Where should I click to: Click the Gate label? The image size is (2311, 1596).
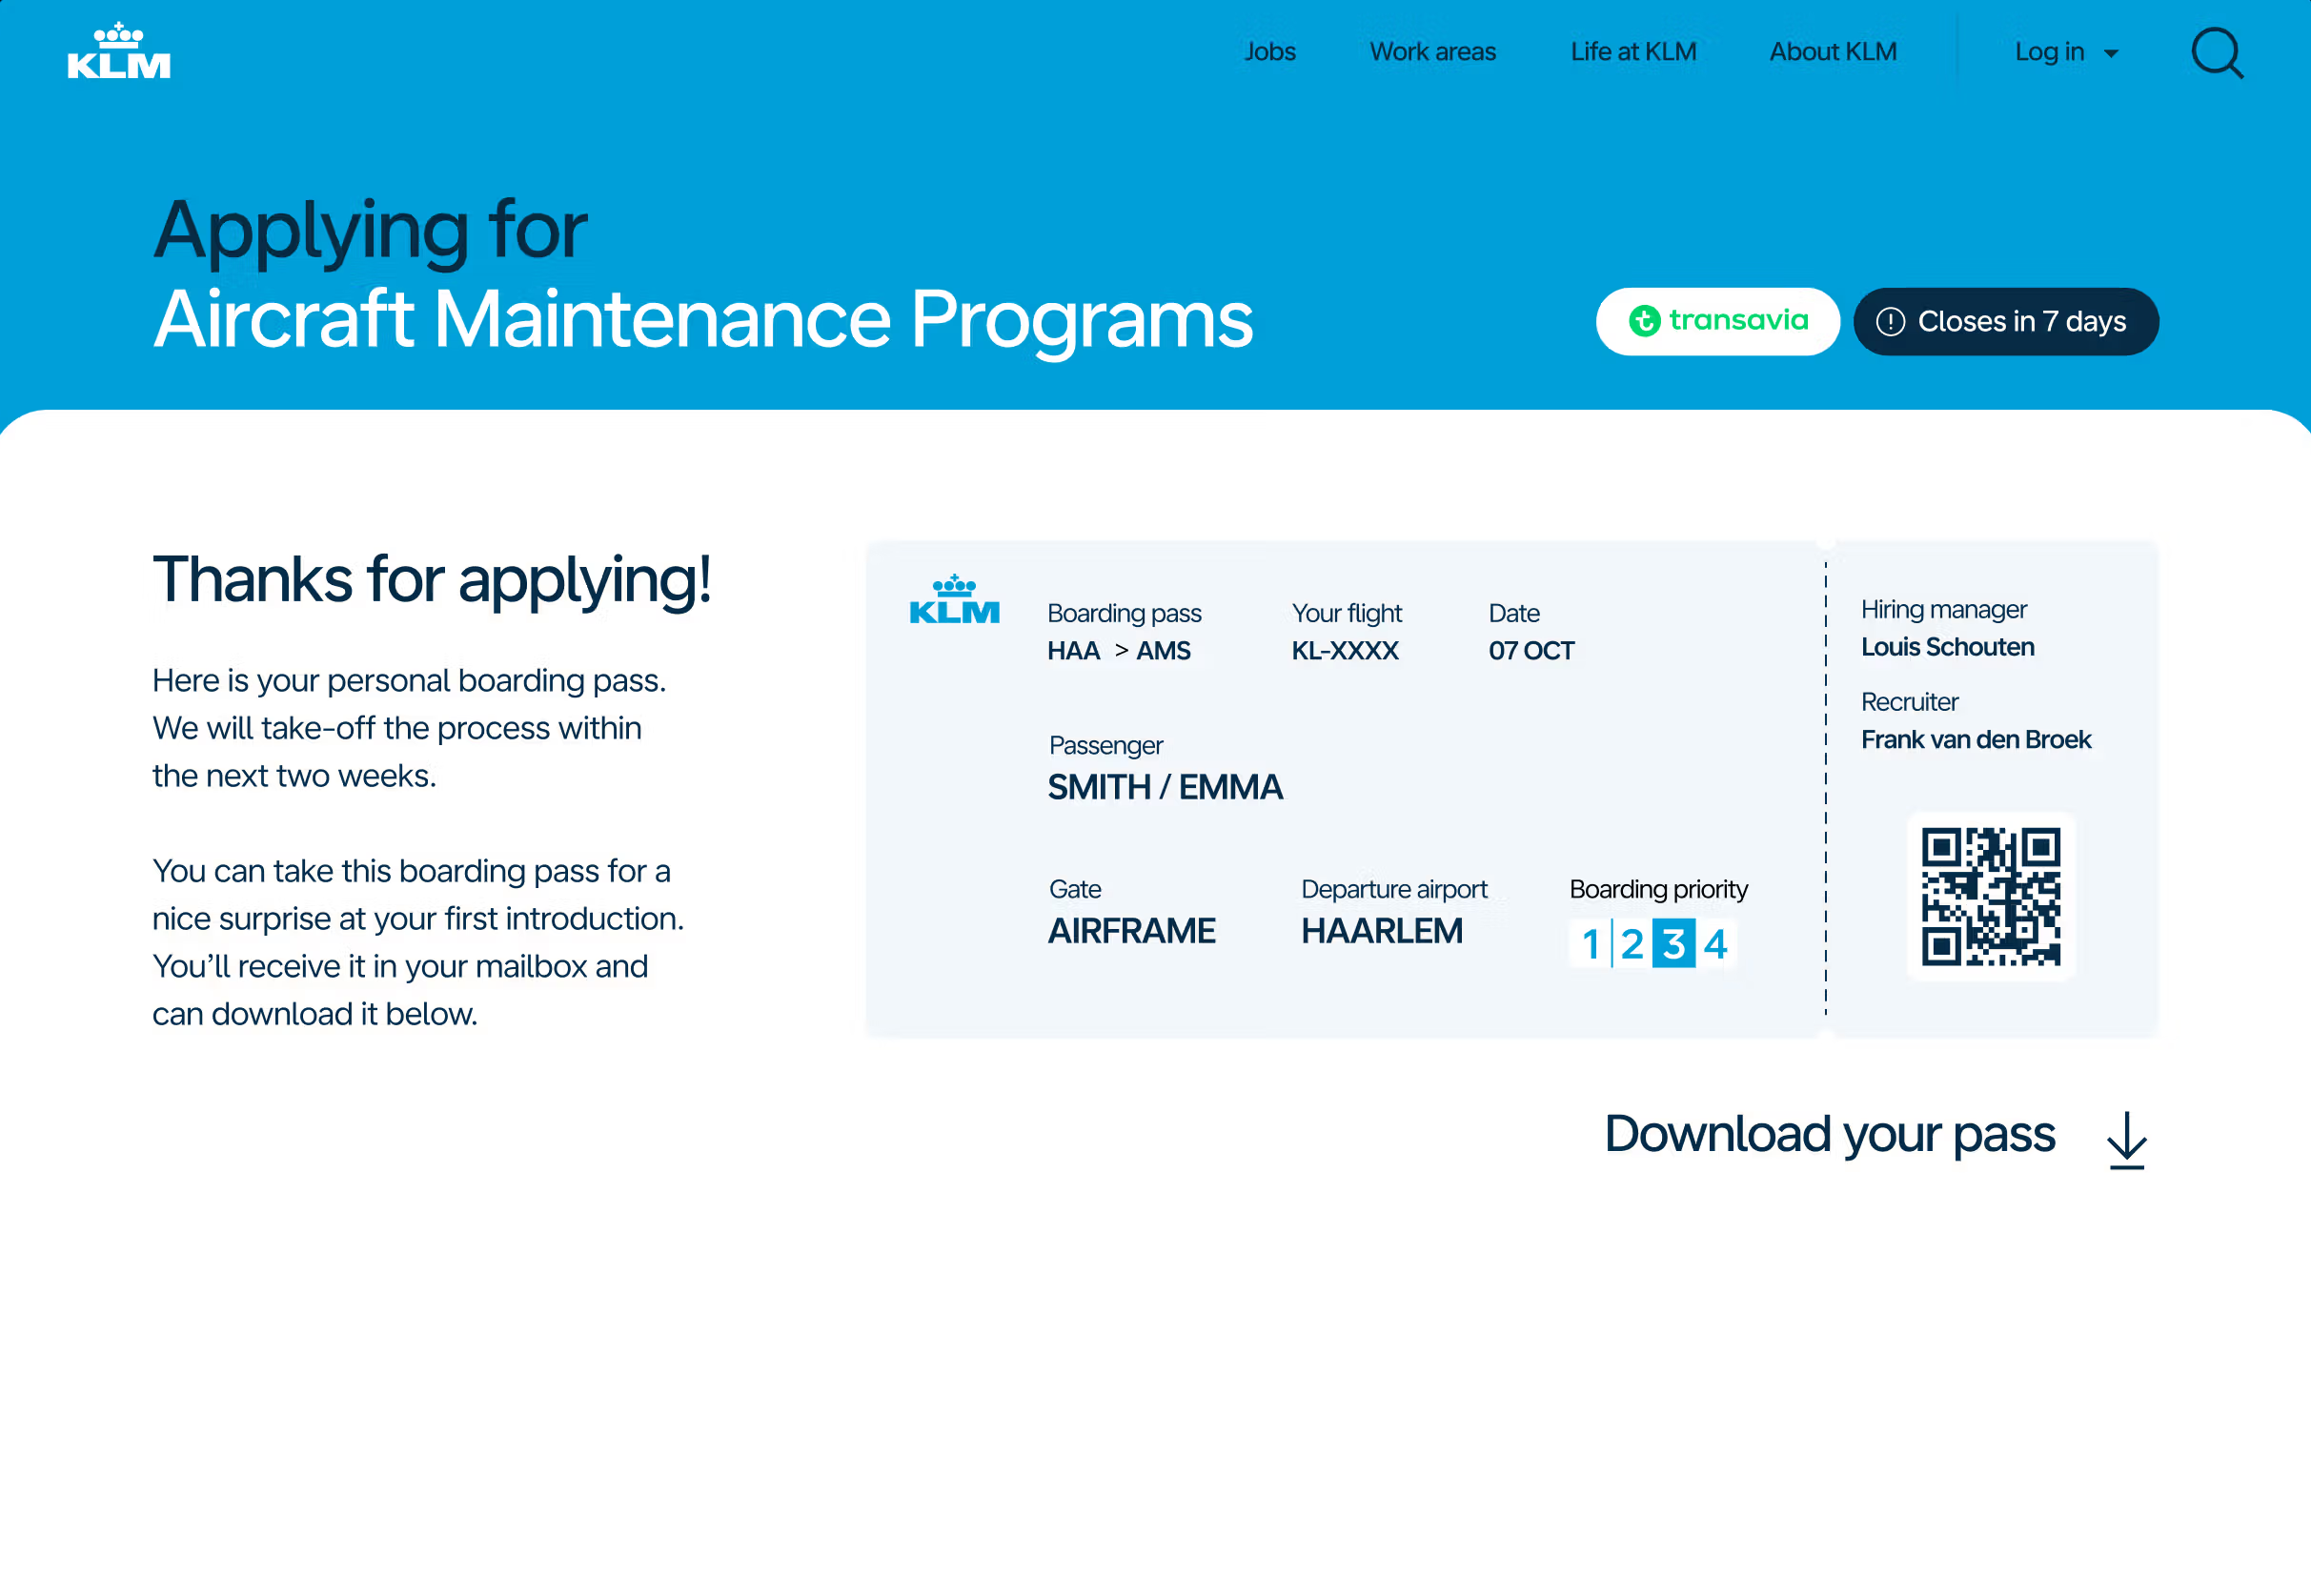[1075, 889]
